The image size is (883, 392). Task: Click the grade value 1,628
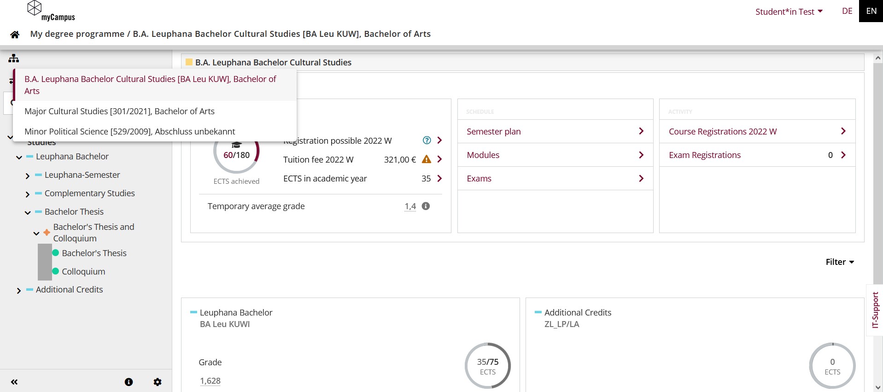210,381
